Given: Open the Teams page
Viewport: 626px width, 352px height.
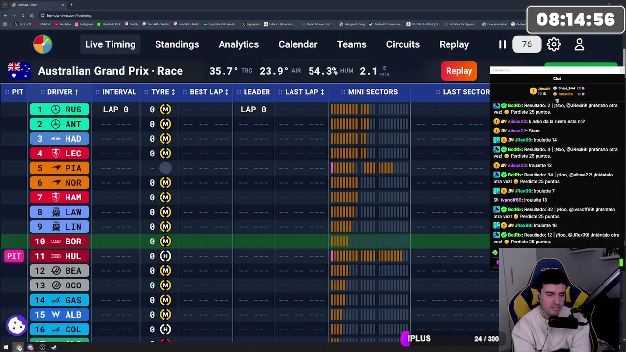Looking at the screenshot, I should tap(352, 44).
